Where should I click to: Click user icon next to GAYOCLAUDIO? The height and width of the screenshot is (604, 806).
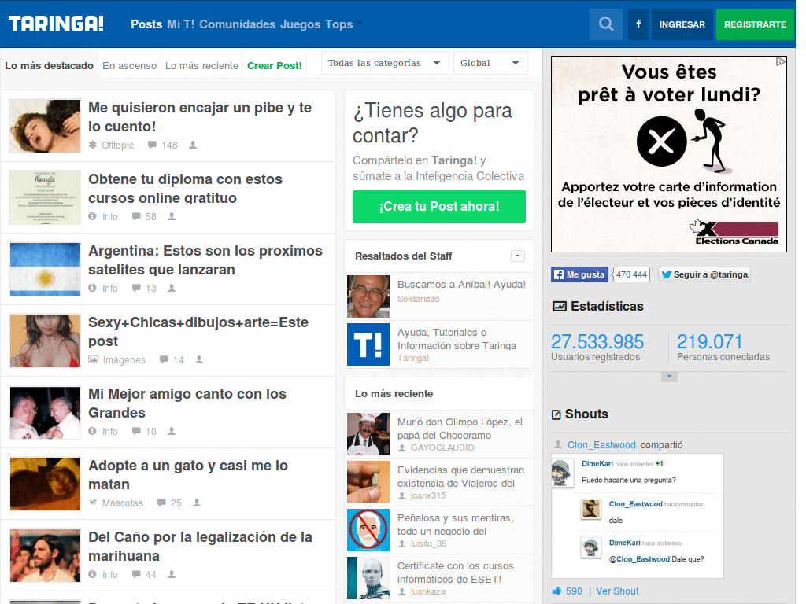coord(402,447)
